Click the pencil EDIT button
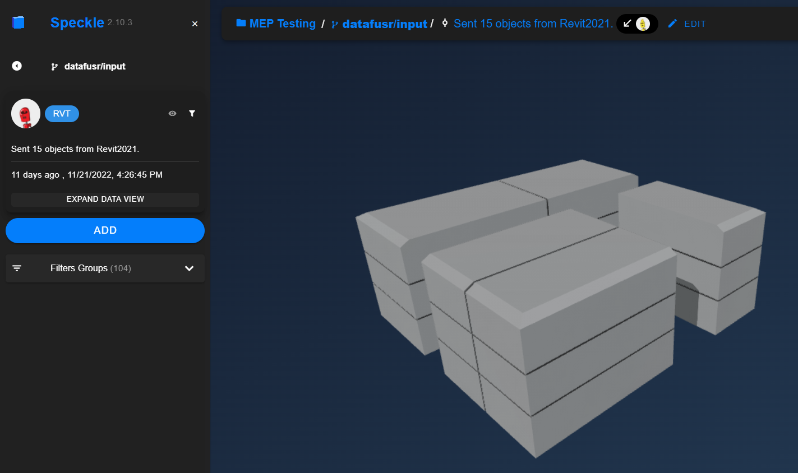The image size is (798, 473). tap(687, 24)
